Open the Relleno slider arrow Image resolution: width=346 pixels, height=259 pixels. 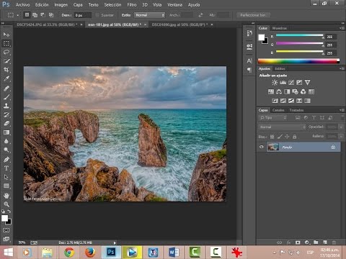tap(341, 136)
